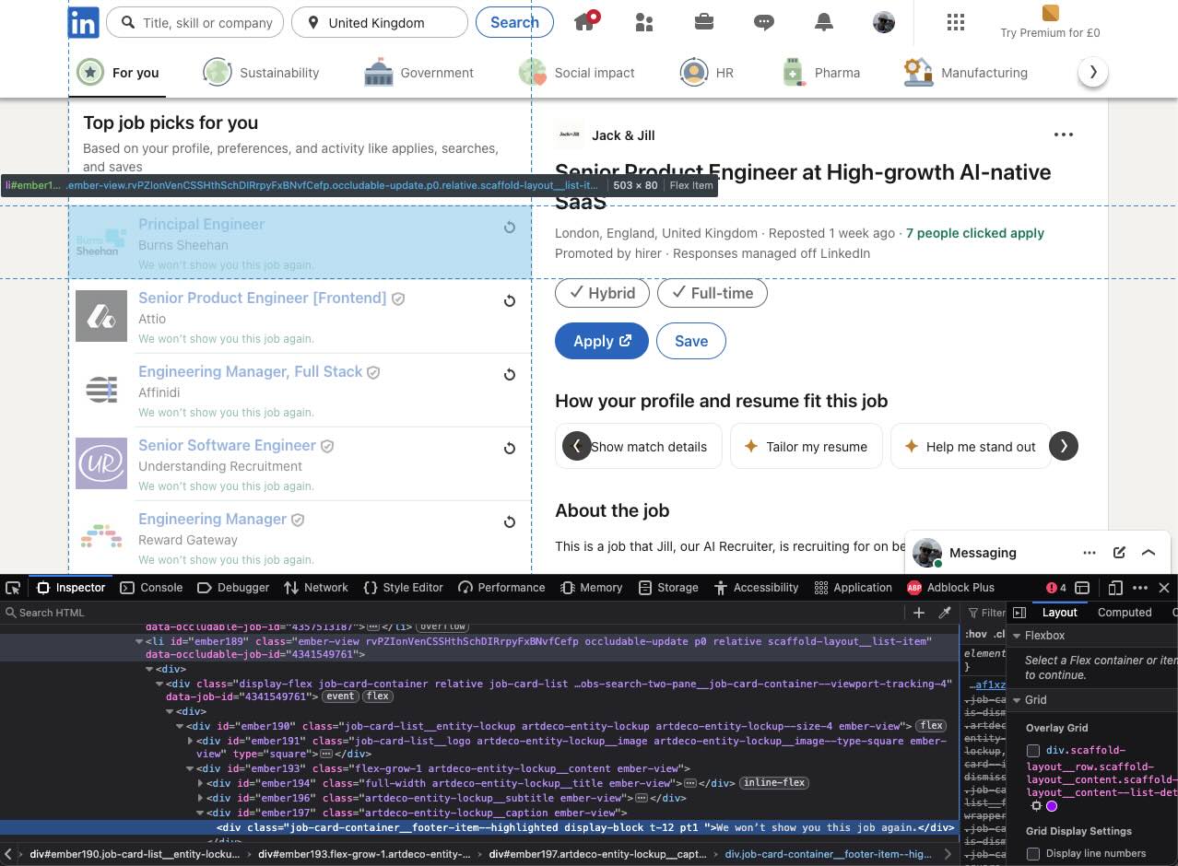Viewport: 1178px width, 866px height.
Task: Enable the Display line numbers checkbox
Action: point(1032,853)
